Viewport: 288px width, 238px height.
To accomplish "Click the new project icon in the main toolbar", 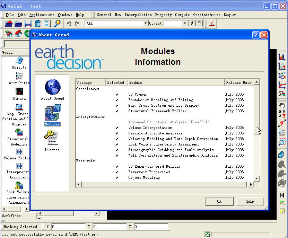I will (x=9, y=24).
